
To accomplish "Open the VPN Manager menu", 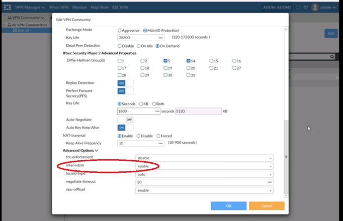I will (33, 8).
